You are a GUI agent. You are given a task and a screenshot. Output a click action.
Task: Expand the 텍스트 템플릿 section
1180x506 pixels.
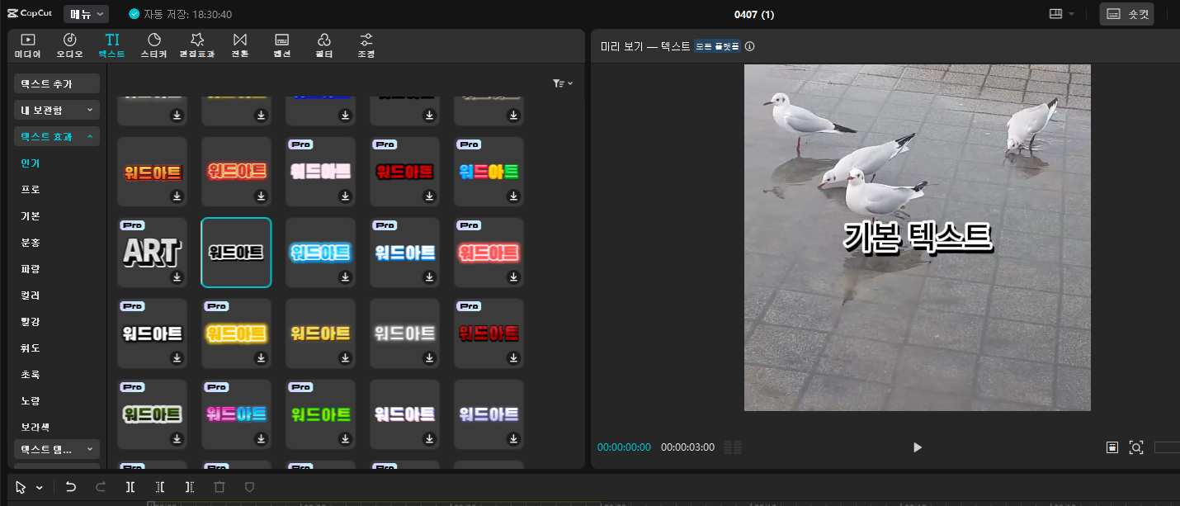(57, 449)
